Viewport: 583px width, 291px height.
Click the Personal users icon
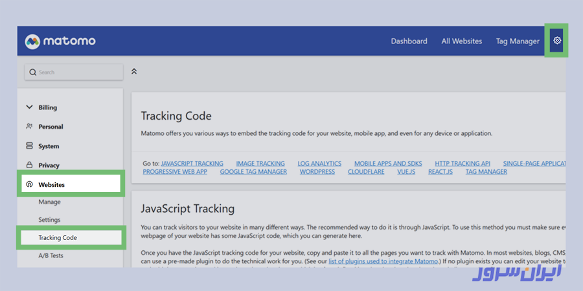(29, 127)
